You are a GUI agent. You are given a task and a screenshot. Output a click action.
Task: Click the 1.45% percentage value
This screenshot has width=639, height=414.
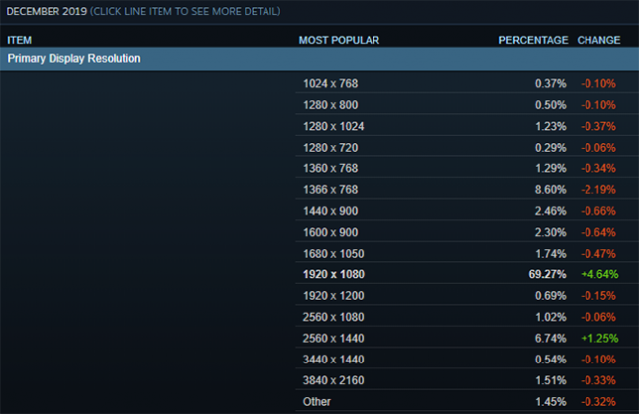[551, 402]
